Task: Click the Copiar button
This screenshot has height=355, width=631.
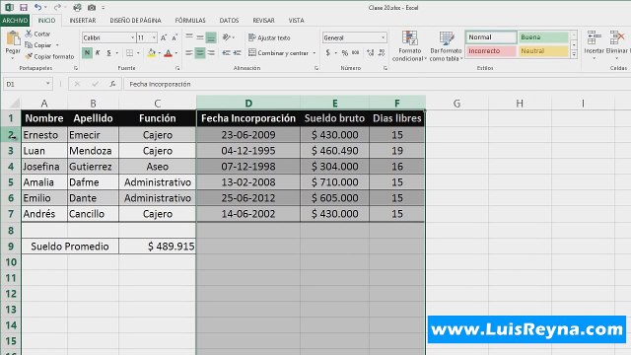Action: [x=37, y=45]
